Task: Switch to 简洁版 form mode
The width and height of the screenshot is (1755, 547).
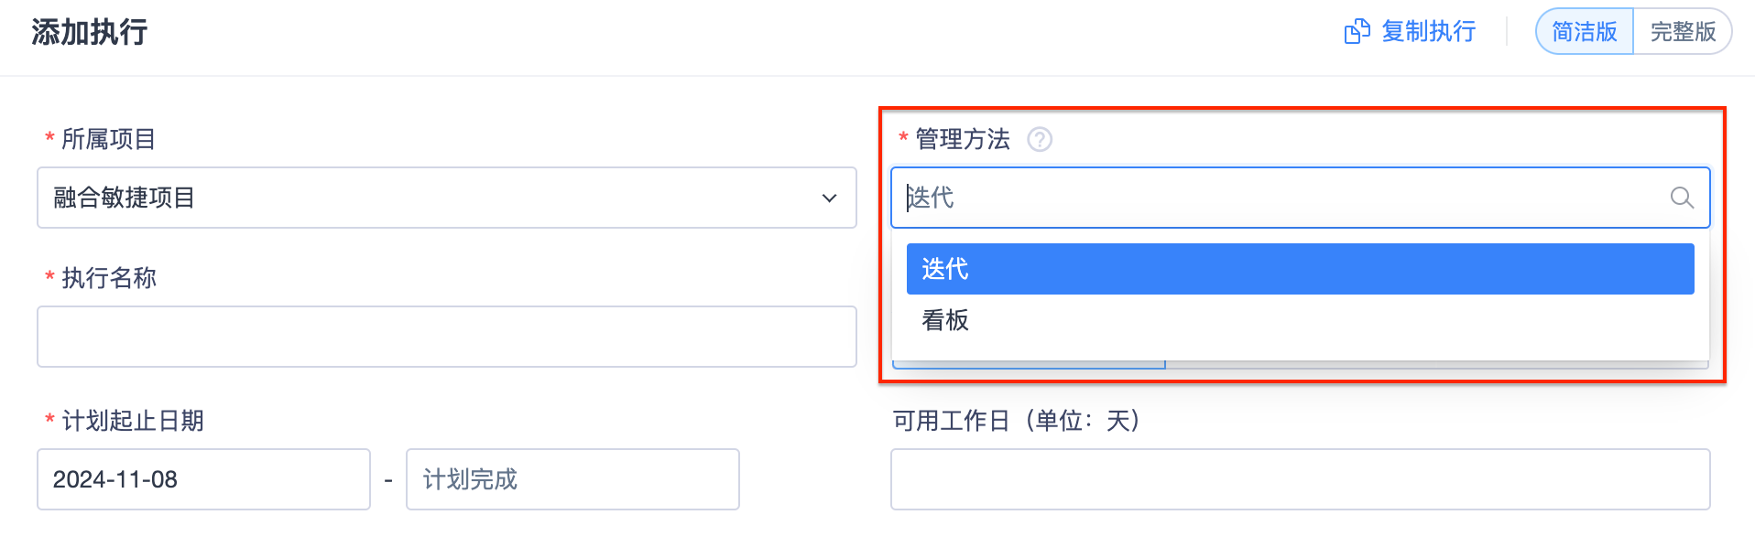Action: click(x=1585, y=32)
